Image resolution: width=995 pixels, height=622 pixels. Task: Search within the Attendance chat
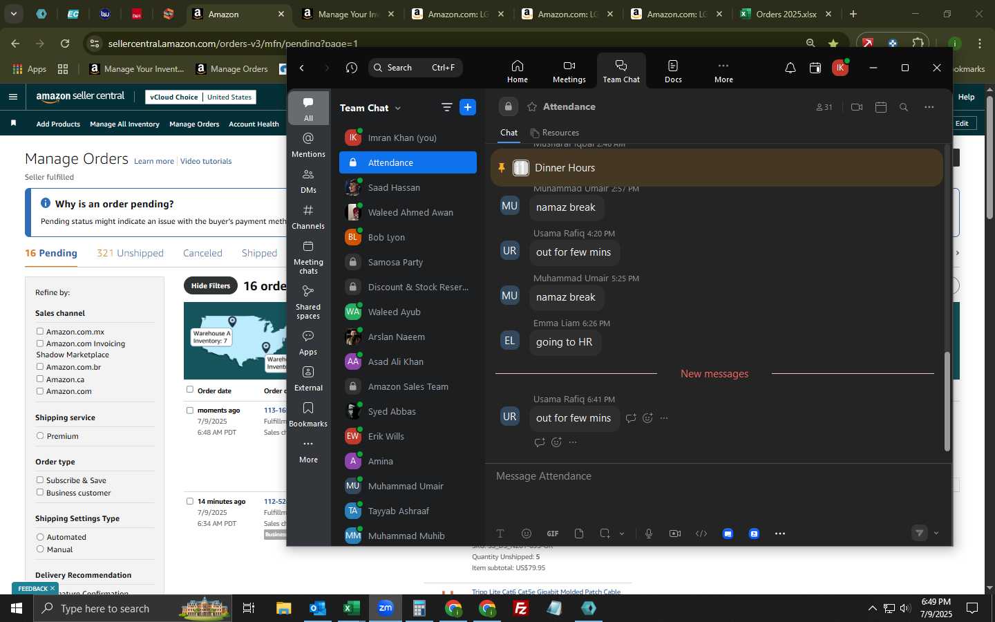[x=904, y=107]
